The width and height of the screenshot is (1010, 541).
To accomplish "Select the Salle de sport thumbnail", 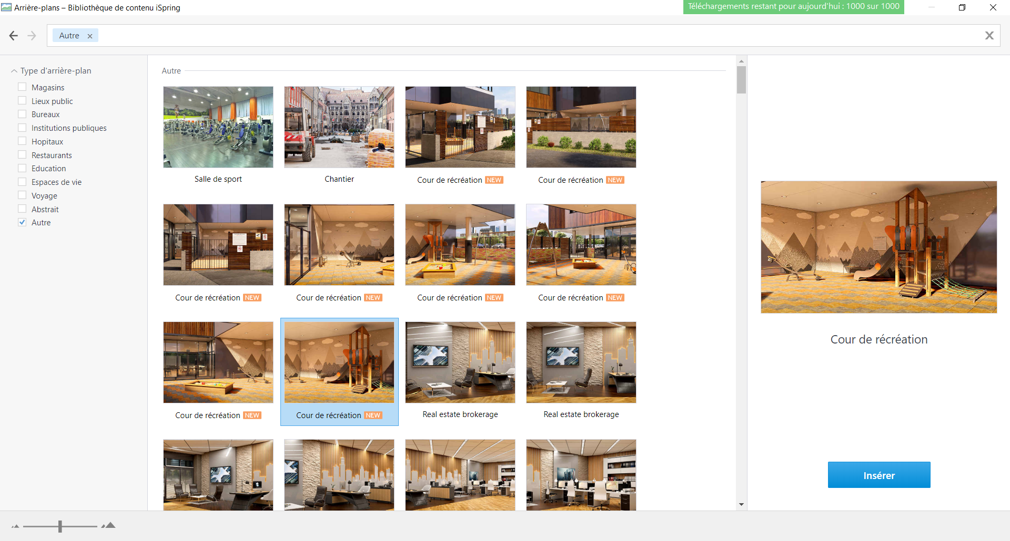I will coord(218,127).
